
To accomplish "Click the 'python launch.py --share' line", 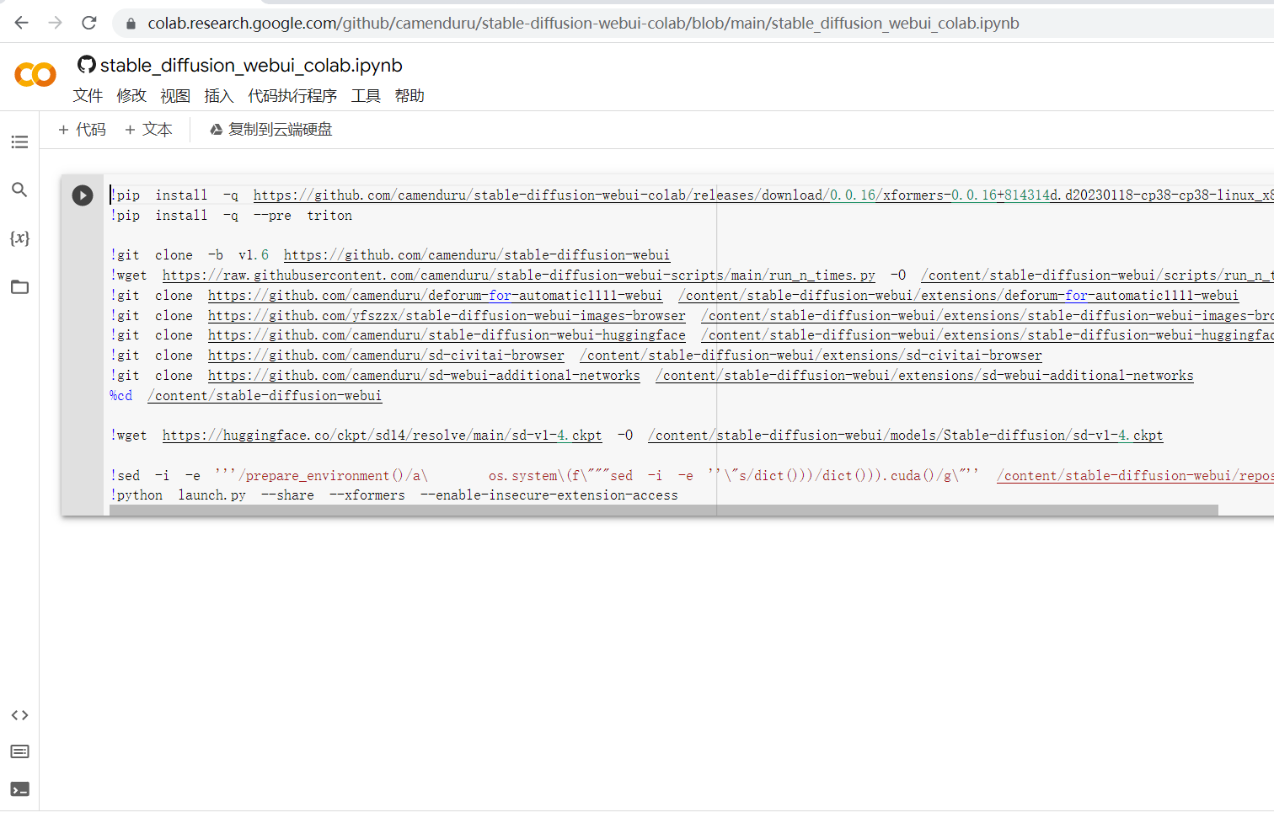I will tap(394, 495).
